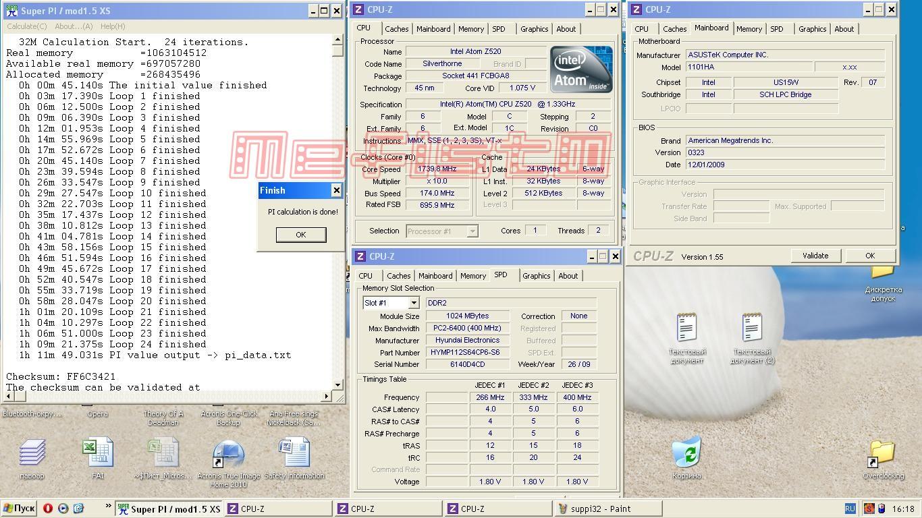The width and height of the screenshot is (922, 518).
Task: Click the Validate button in CPU-Z
Action: pyautogui.click(x=815, y=256)
